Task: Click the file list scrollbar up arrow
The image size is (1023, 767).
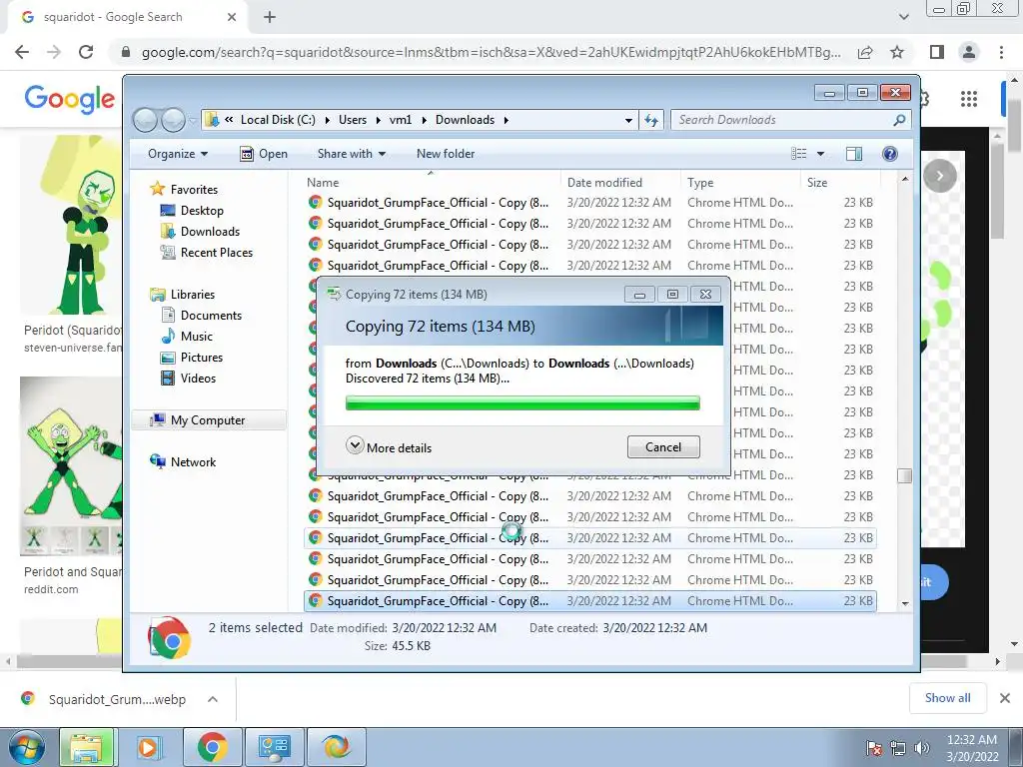Action: [x=904, y=180]
